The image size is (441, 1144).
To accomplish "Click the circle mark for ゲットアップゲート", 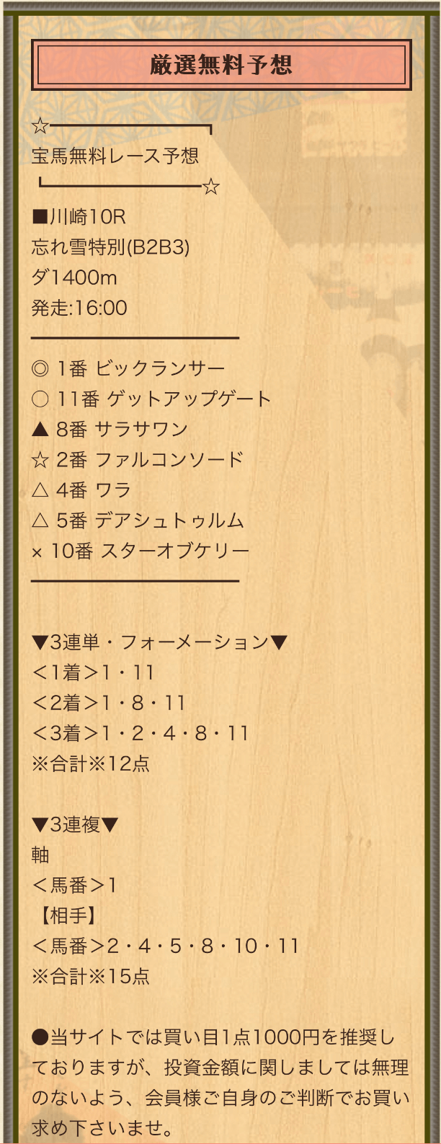I will (40, 399).
